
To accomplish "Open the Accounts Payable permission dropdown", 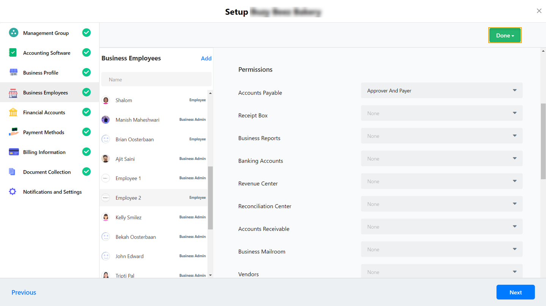I will (x=441, y=90).
